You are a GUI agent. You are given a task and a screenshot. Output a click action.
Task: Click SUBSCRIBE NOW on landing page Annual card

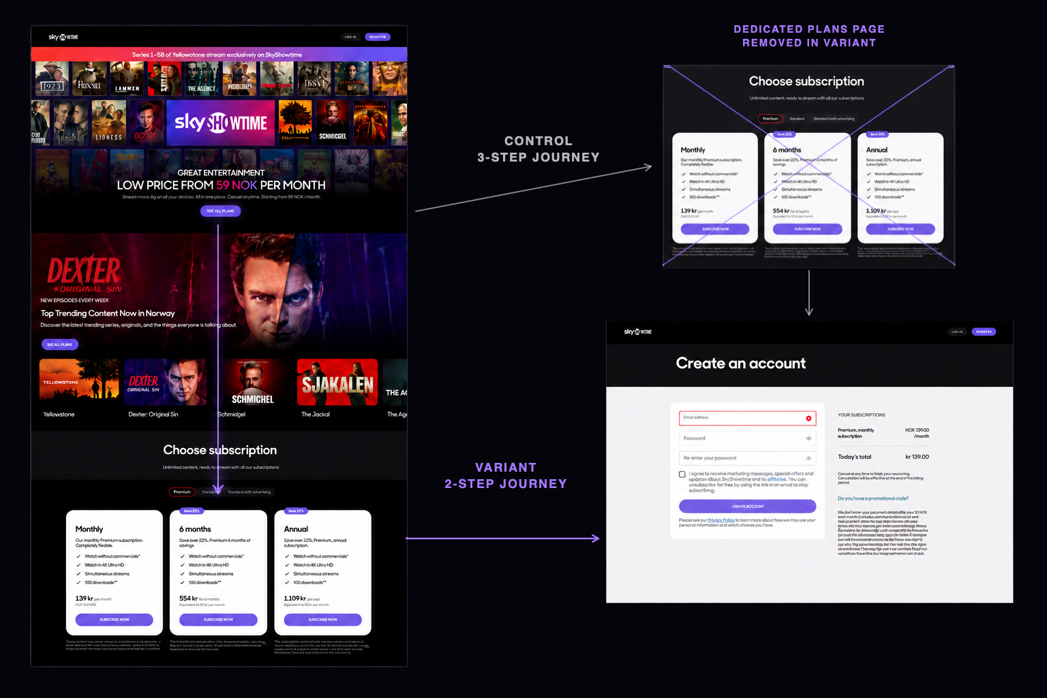click(x=323, y=620)
